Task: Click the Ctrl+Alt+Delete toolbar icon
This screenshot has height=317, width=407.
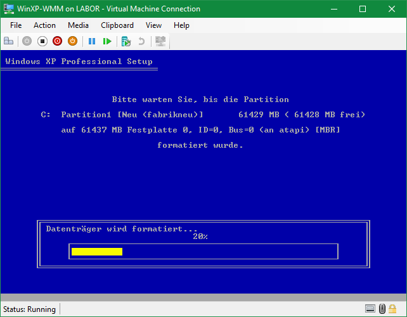Action: point(9,41)
